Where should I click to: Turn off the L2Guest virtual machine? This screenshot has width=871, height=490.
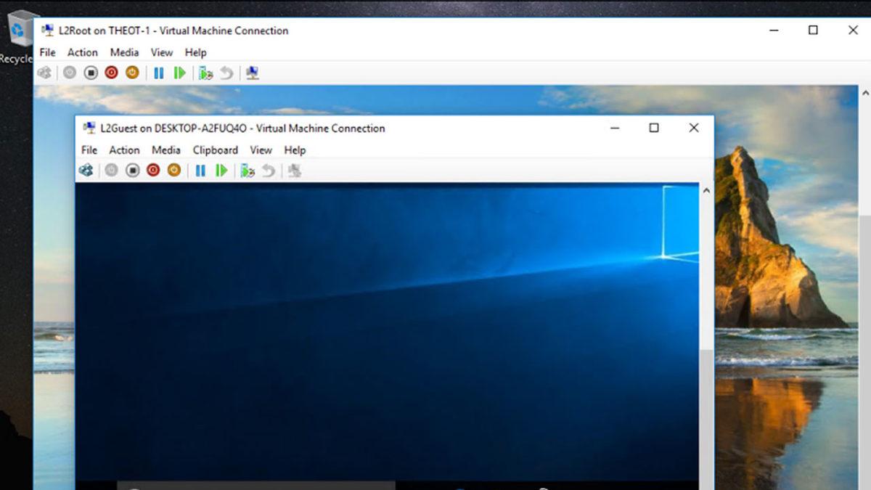click(x=131, y=171)
